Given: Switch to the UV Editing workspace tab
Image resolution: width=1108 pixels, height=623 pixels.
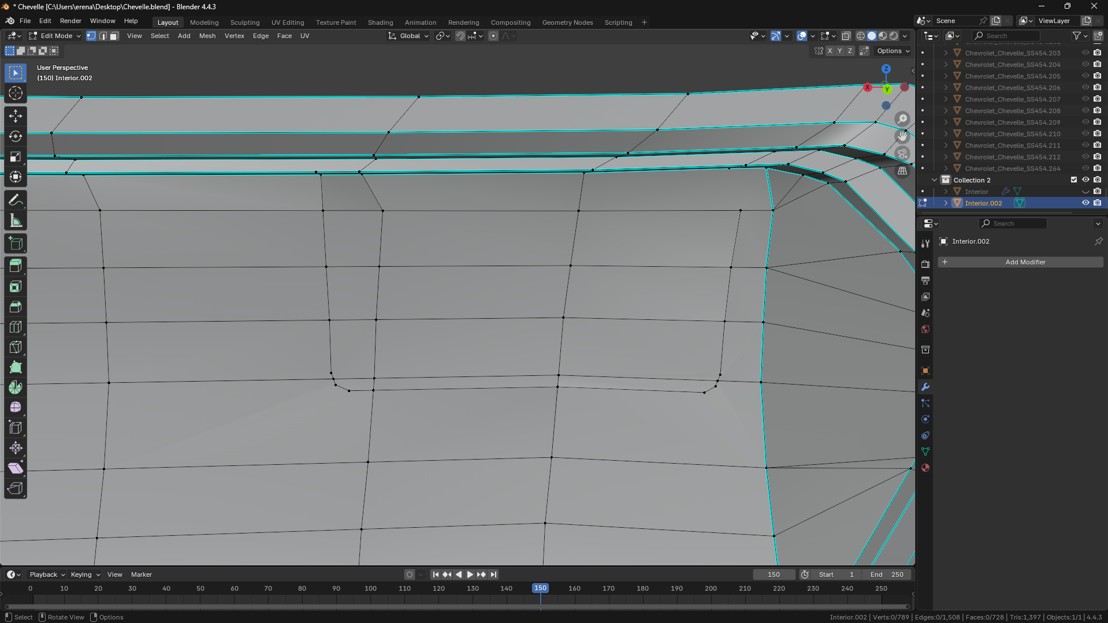Looking at the screenshot, I should pyautogui.click(x=288, y=23).
